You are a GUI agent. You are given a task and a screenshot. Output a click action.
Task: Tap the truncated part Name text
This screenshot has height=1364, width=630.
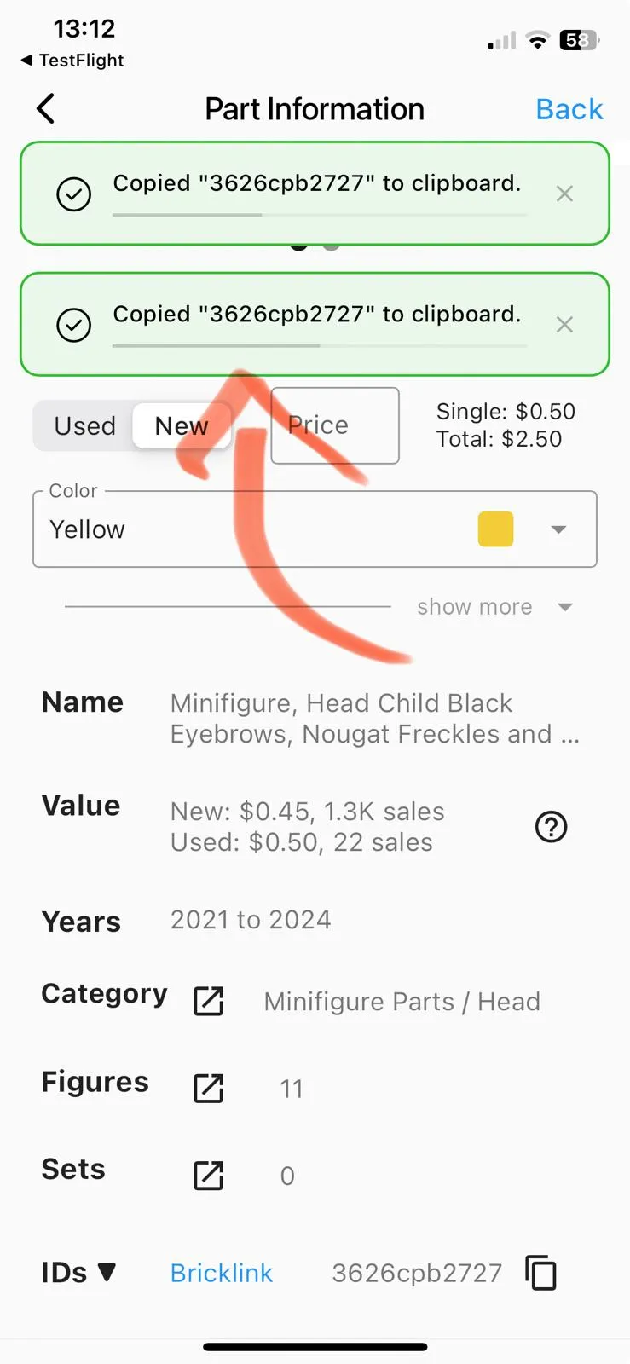click(x=375, y=719)
